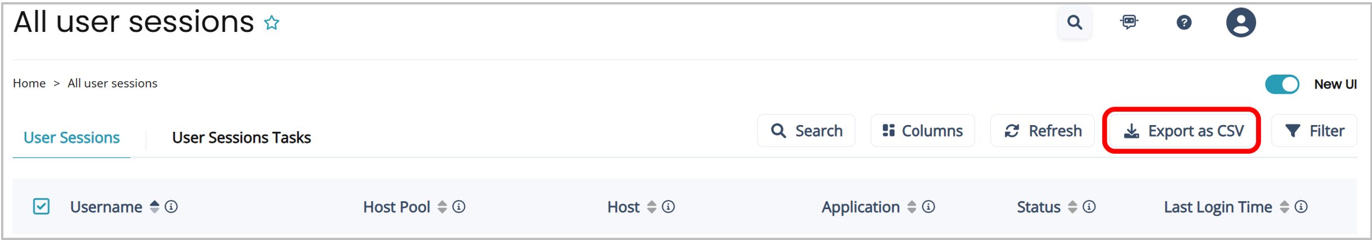Click the help question mark icon
Image resolution: width=1372 pixels, height=240 pixels.
pyautogui.click(x=1183, y=22)
